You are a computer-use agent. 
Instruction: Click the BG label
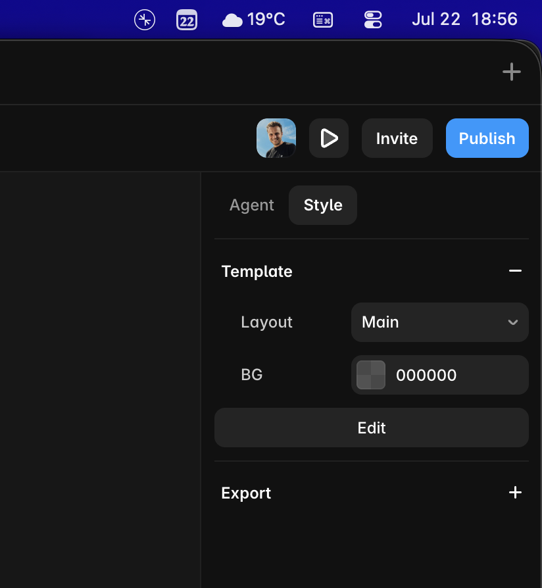[x=252, y=375]
